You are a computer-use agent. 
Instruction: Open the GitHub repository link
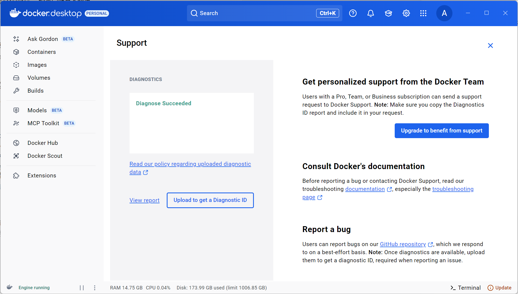[x=403, y=244]
